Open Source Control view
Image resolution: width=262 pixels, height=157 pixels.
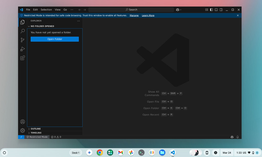pyautogui.click(x=23, y=40)
